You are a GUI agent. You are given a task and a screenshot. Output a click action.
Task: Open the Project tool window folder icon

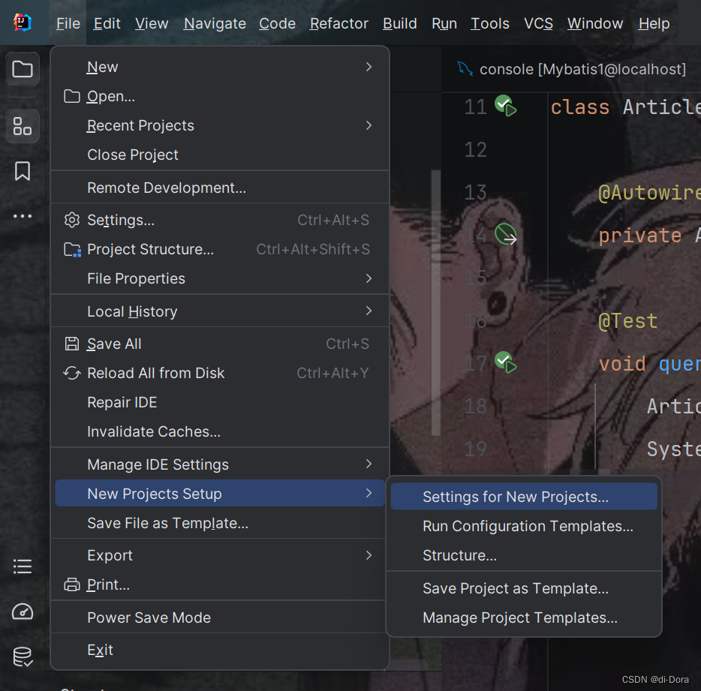tap(23, 69)
